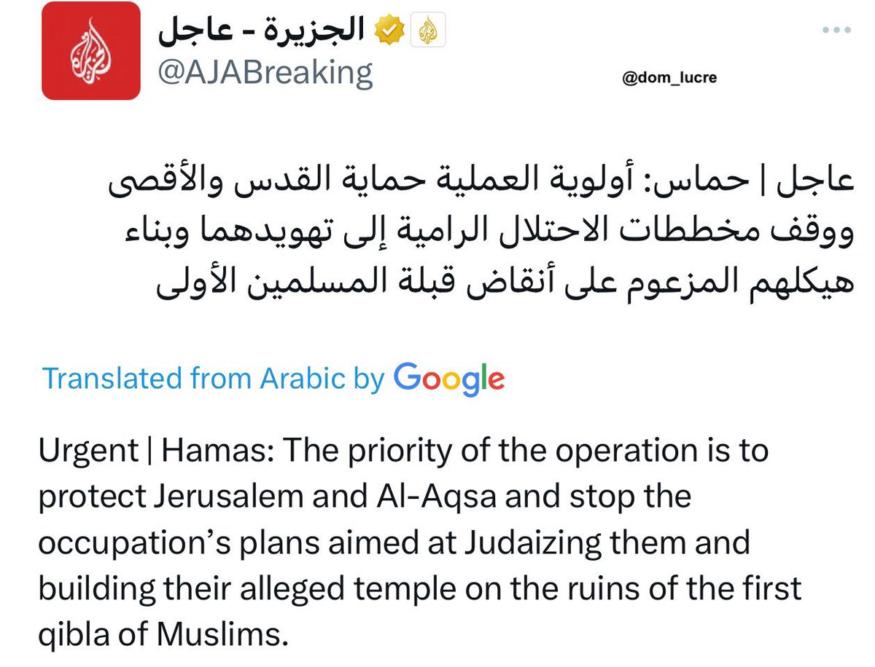Click the colorful Google logo
The image size is (875, 667).
pos(448,379)
